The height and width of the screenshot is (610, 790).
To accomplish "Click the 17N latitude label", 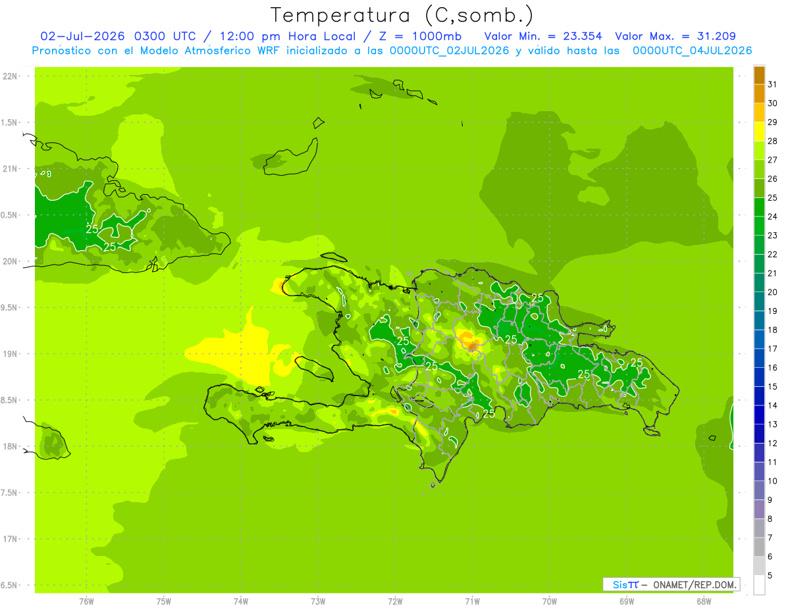I will coord(10,539).
